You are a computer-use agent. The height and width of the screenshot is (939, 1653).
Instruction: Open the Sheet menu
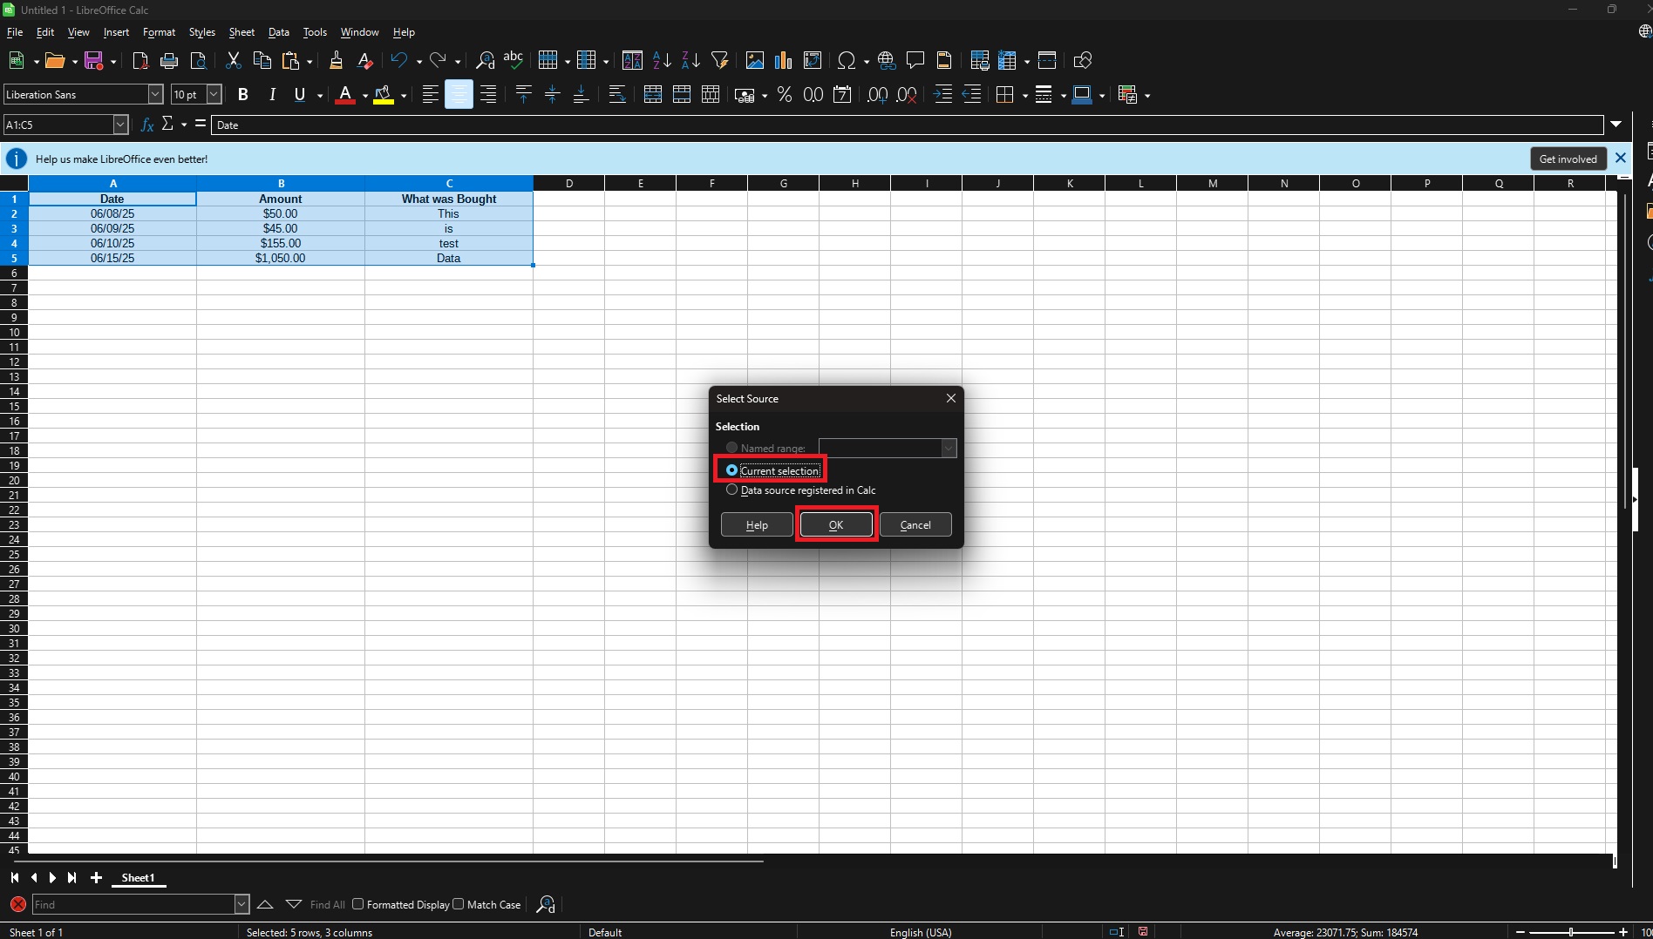click(x=241, y=32)
